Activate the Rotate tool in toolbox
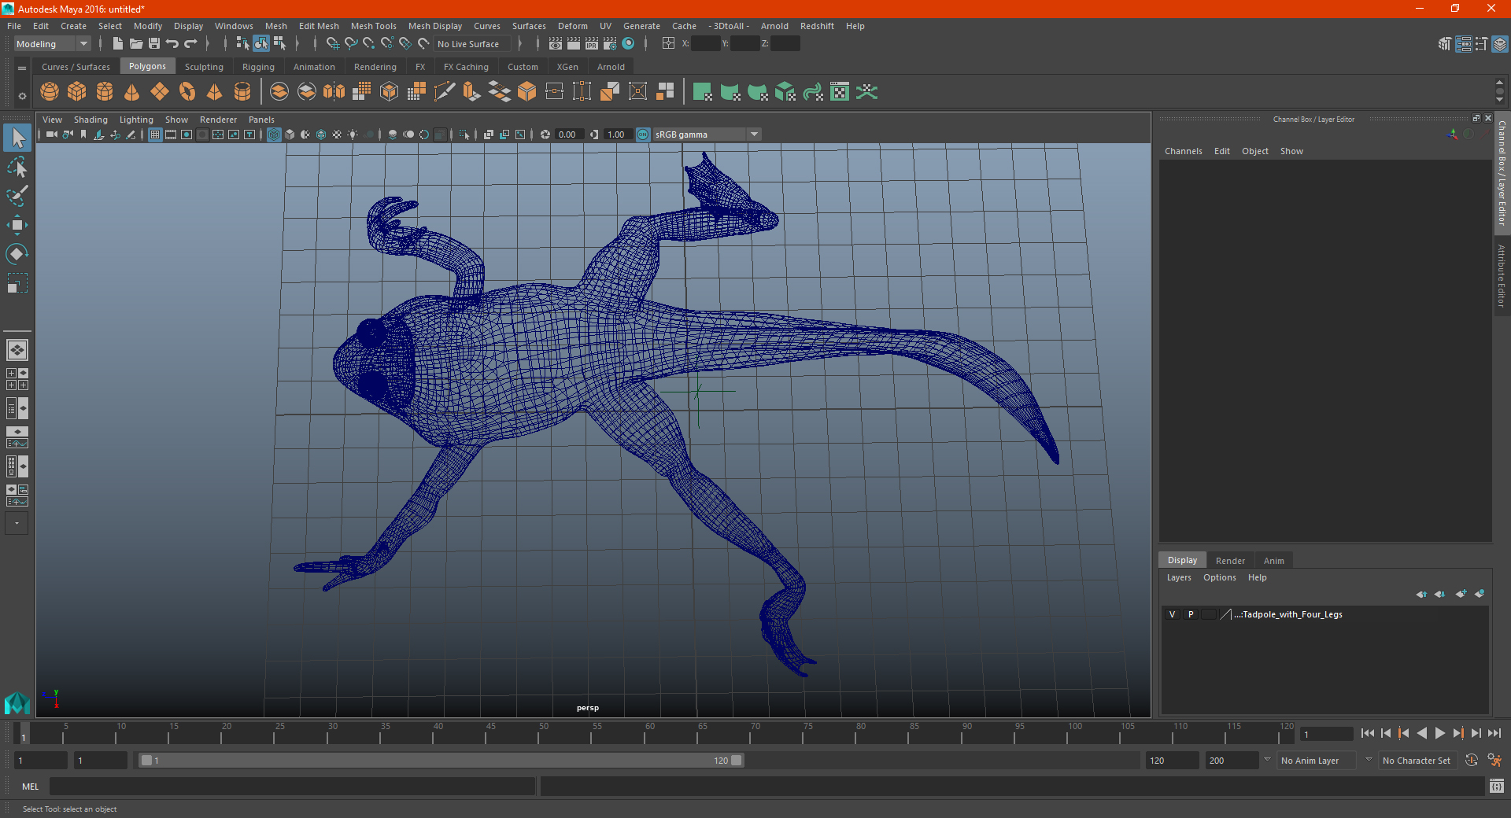Screen dimensions: 1511x818 pyautogui.click(x=17, y=253)
